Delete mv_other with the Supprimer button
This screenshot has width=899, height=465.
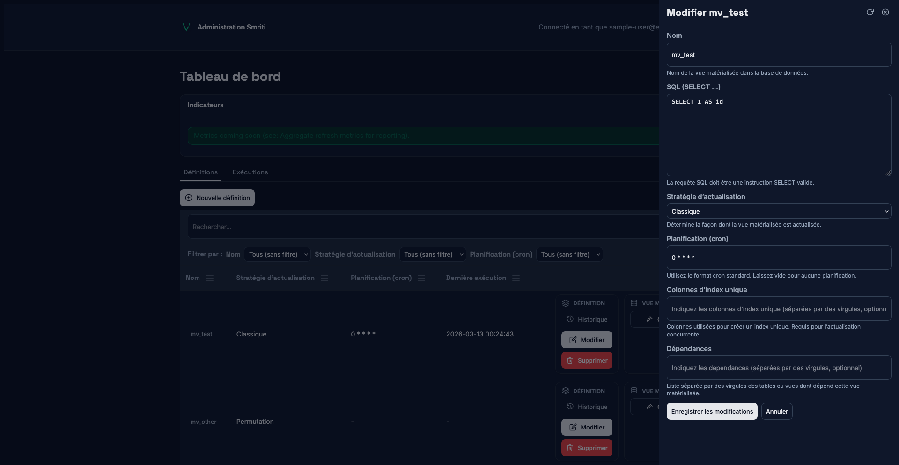pyautogui.click(x=587, y=448)
